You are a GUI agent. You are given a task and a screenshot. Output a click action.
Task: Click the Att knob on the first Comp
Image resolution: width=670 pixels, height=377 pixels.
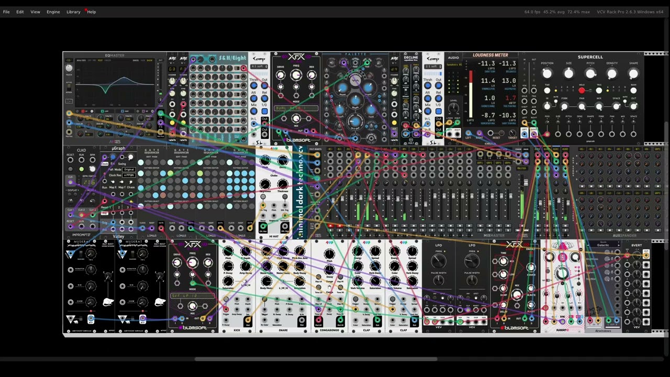click(x=254, y=98)
